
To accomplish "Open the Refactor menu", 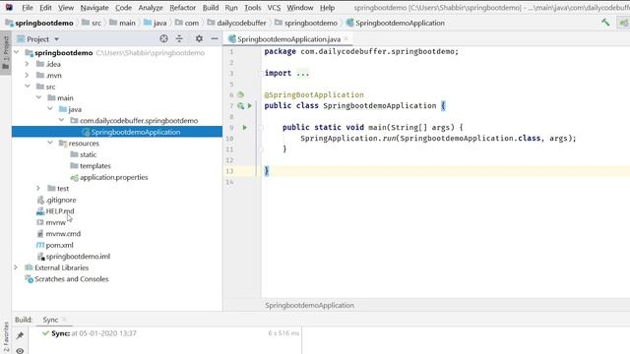I will point(183,8).
